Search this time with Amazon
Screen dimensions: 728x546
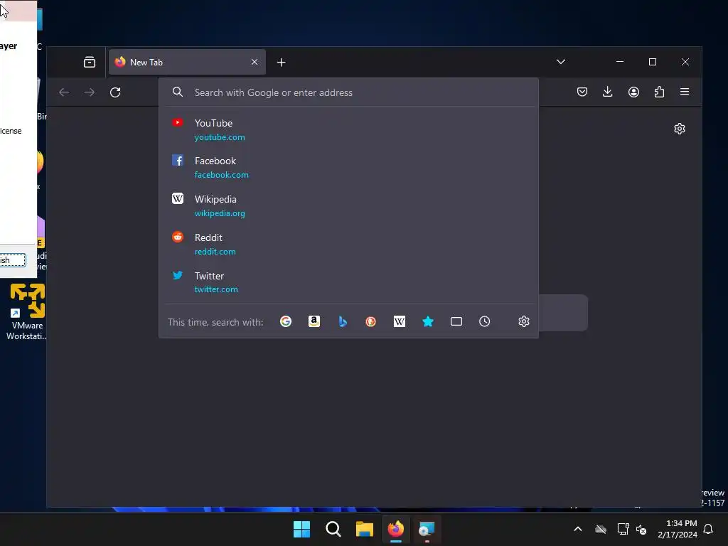click(314, 321)
